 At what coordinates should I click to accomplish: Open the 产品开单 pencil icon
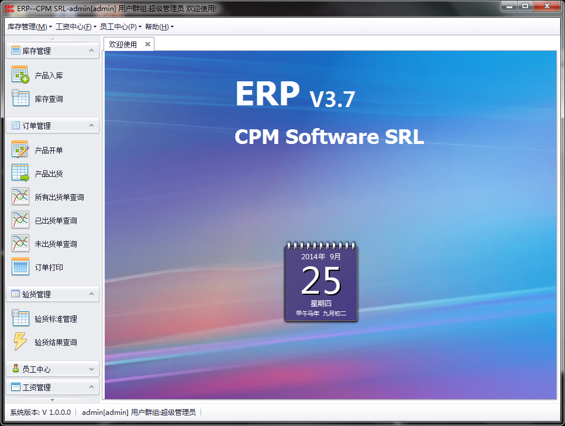20,150
